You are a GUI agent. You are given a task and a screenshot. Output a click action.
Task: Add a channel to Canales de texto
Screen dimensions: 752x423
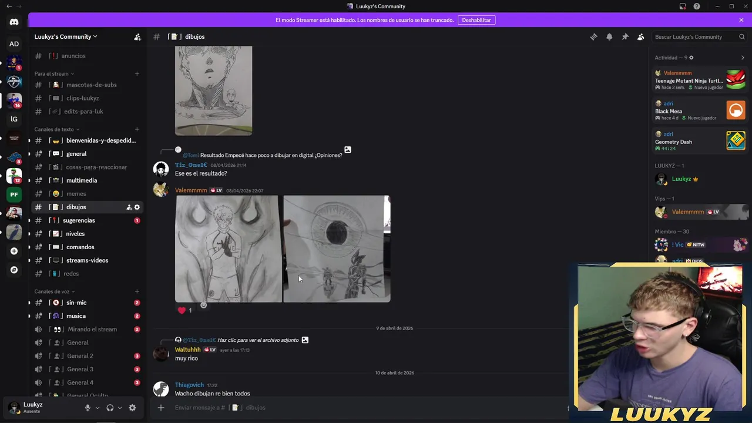click(x=137, y=129)
